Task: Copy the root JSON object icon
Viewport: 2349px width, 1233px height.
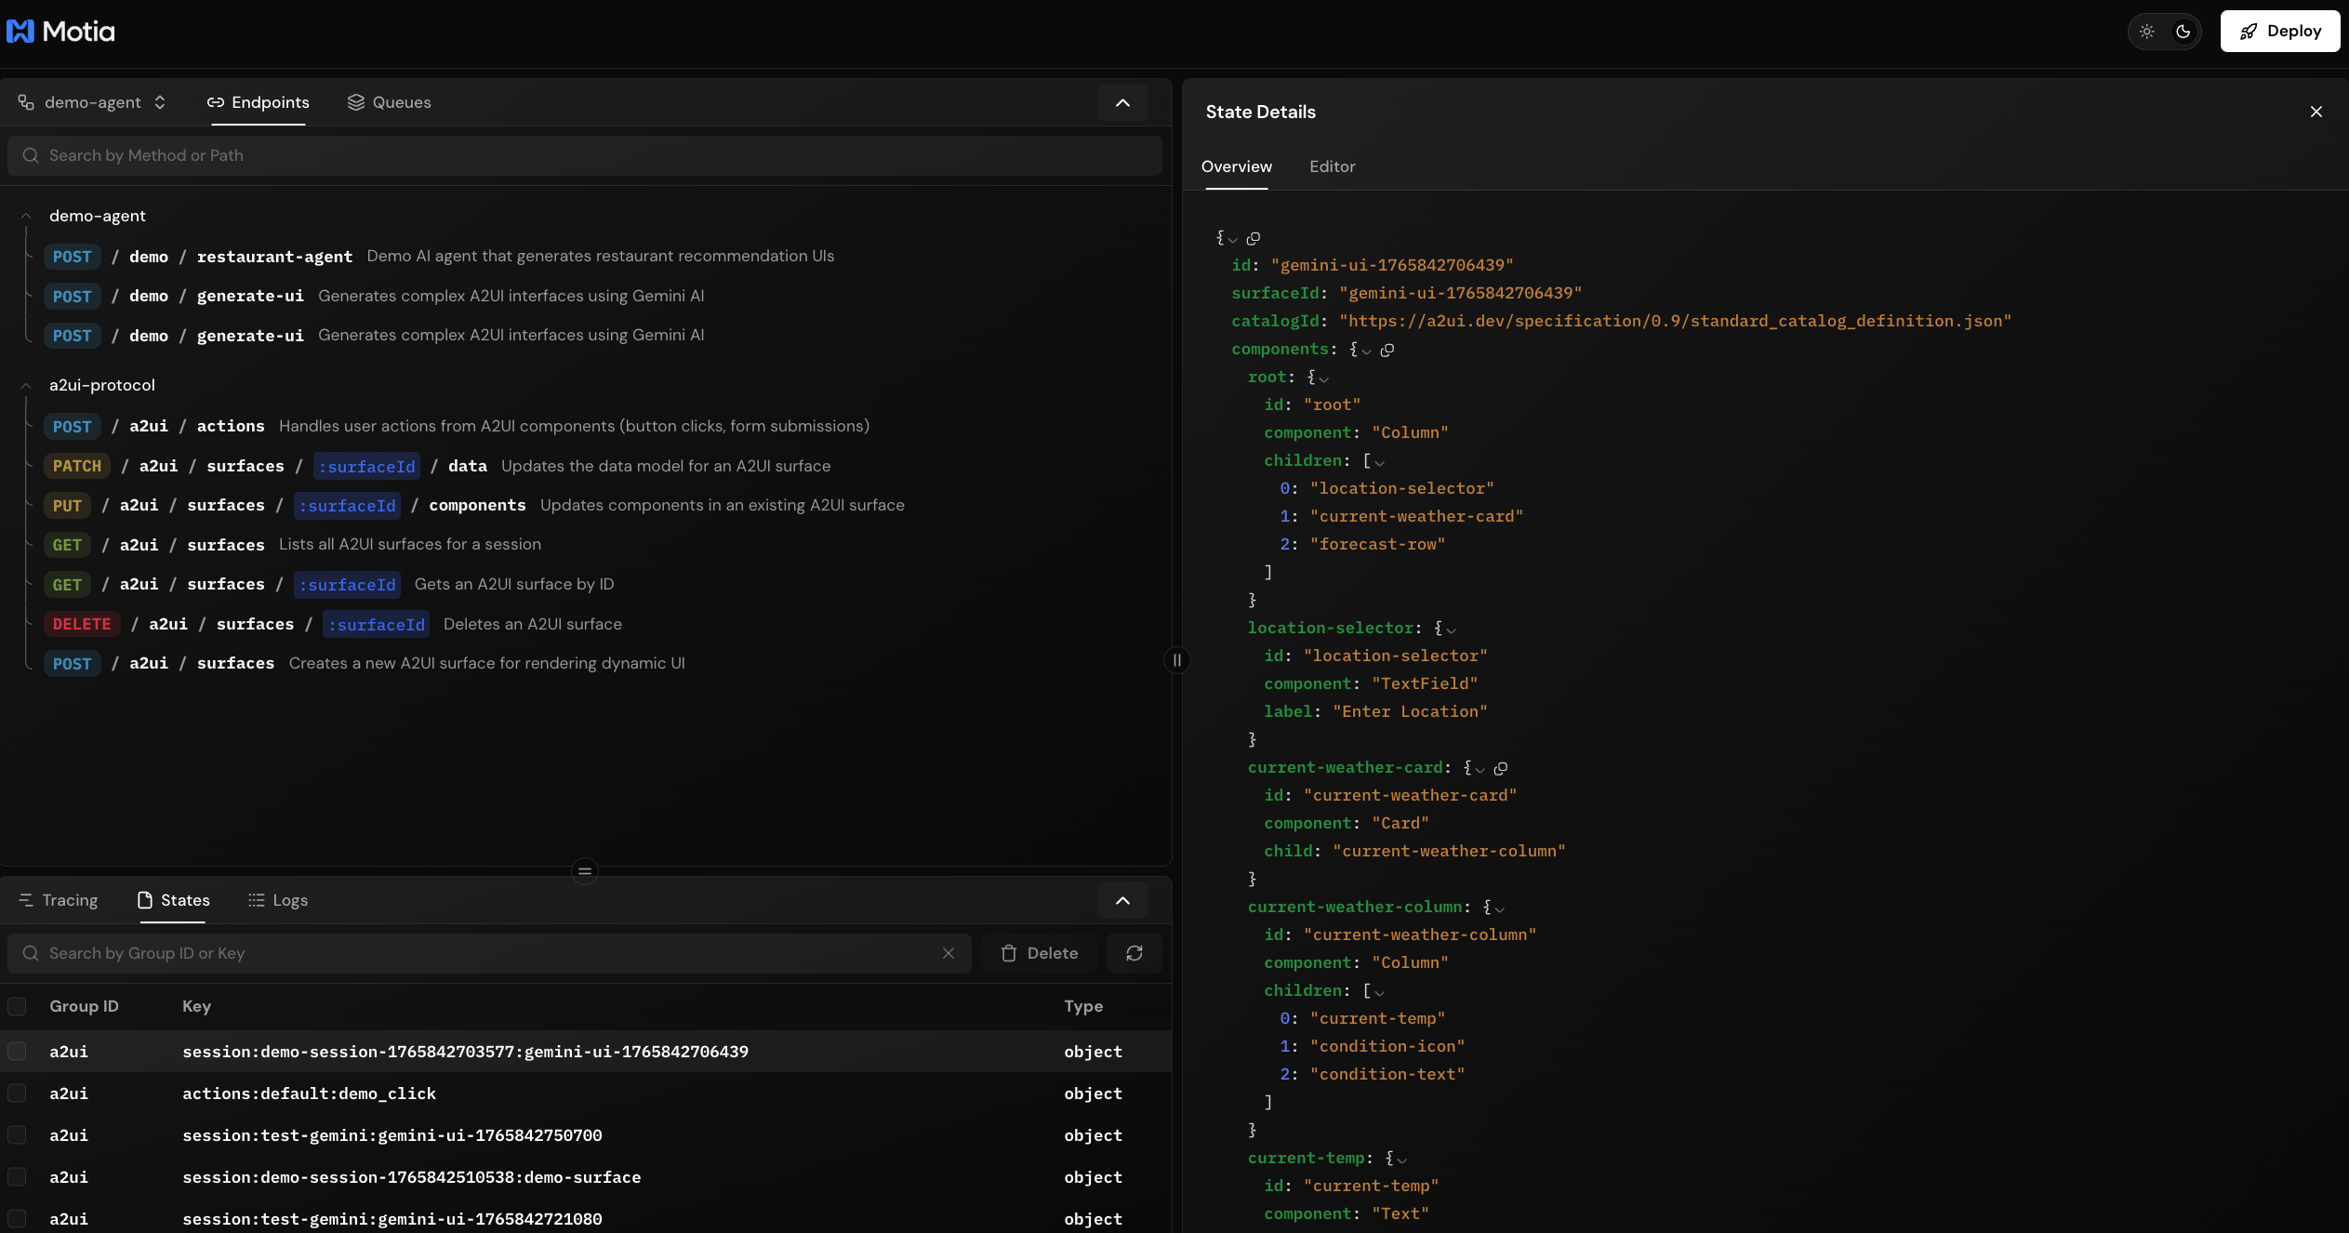Action: click(1254, 239)
